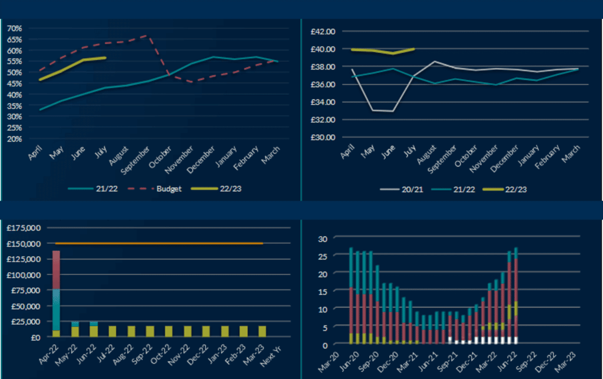Click the Jul-22 yellow bar
The image size is (603, 379).
tap(112, 331)
